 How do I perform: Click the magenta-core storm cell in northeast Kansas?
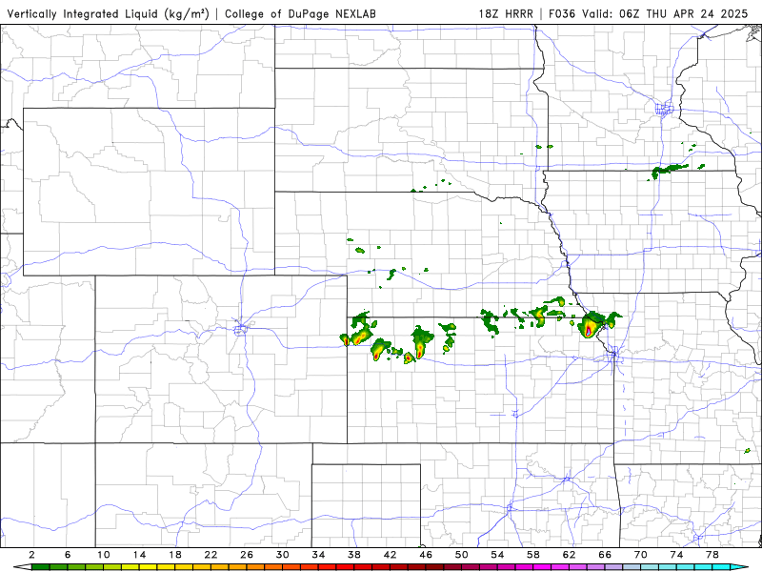pos(589,331)
